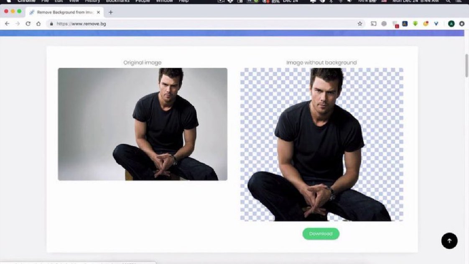Viewport: 469px width, 264px height.
Task: Open the extension with red badge
Action: pos(395,24)
